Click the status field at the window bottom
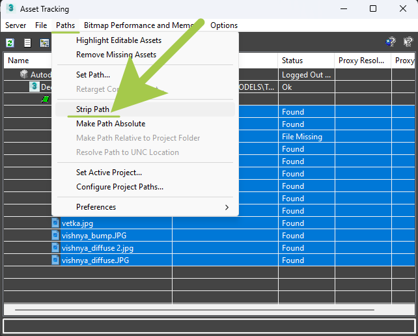418x336 pixels. pos(209,326)
